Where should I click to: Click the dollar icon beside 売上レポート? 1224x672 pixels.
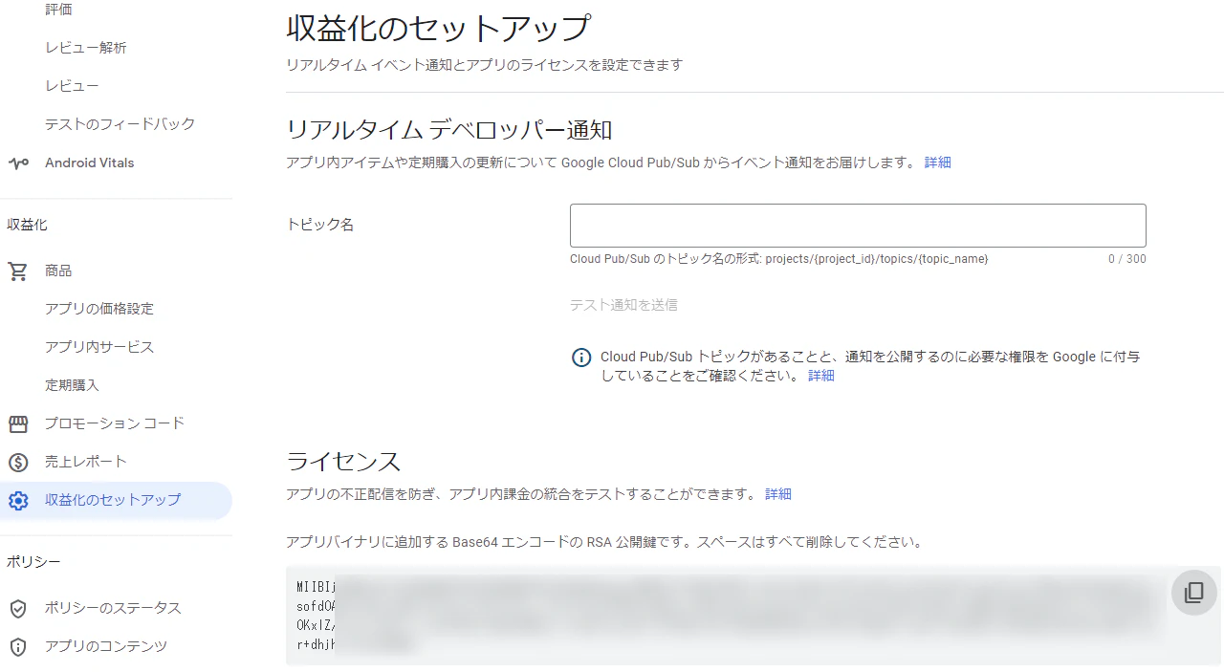[x=18, y=463]
